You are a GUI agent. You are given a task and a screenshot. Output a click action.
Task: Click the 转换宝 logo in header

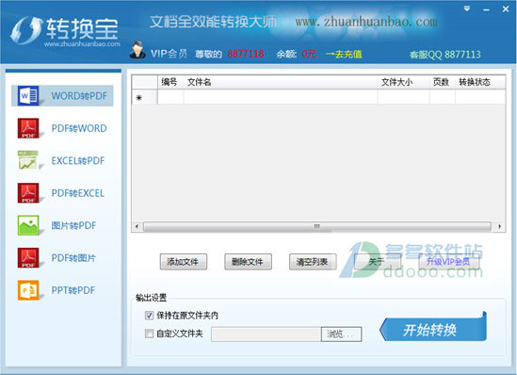[65, 31]
